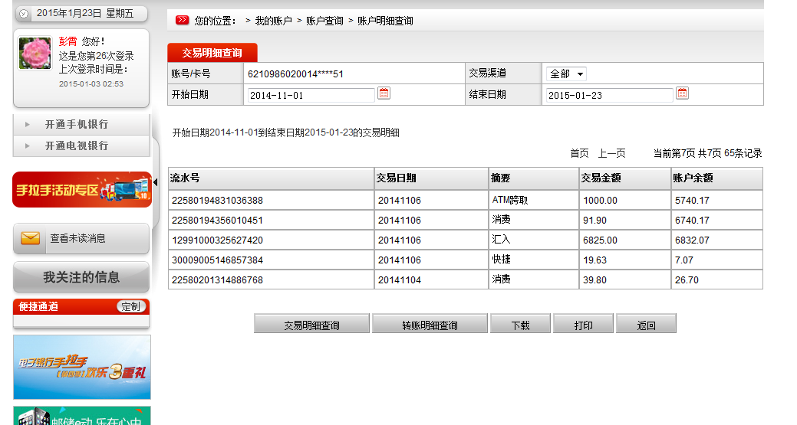Viewport: 797px width, 425px height.
Task: Click the user profile flower avatar
Action: [35, 53]
